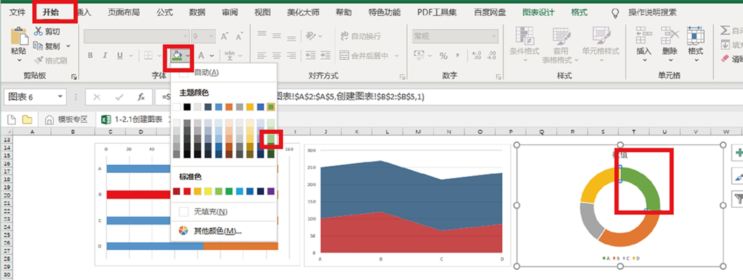Toggle Wrap Text (自动换行)
Image resolution: width=743 pixels, height=280 pixels.
pyautogui.click(x=360, y=36)
